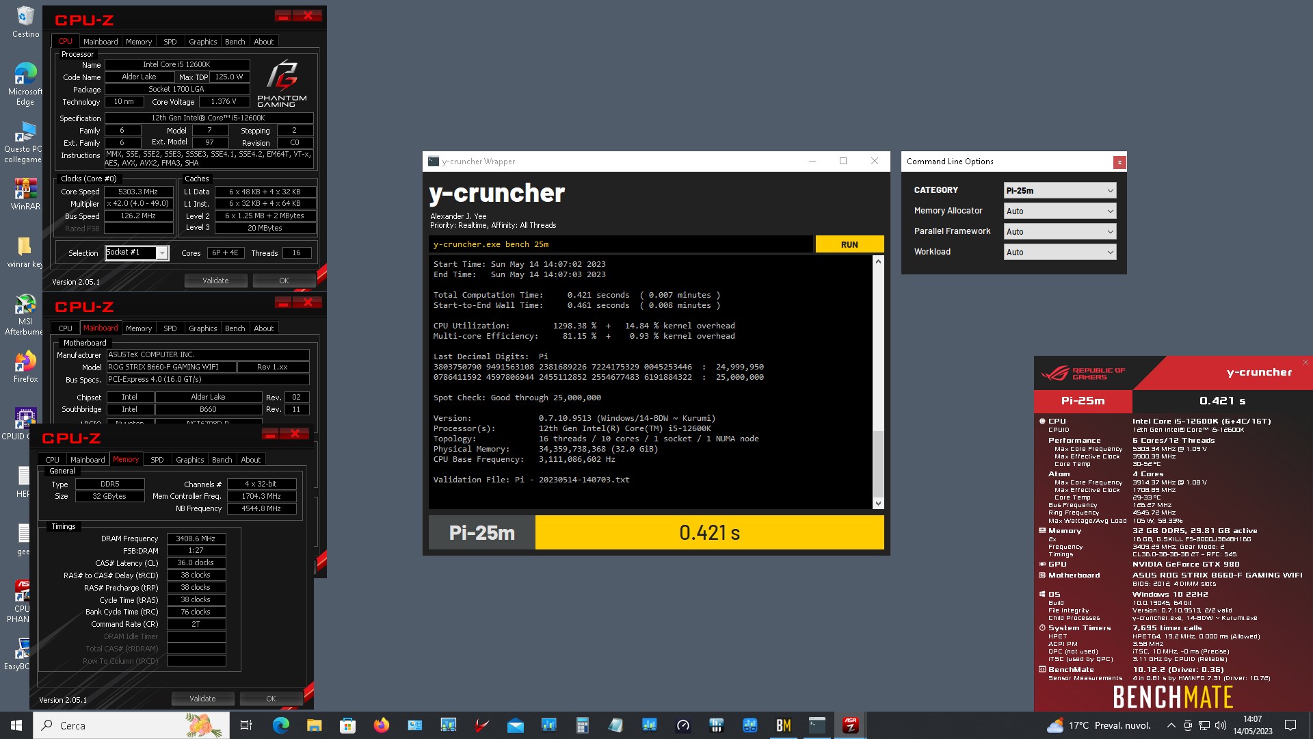Open Mainboard tab in CPU-Z Processor window
This screenshot has width=1313, height=739.
[x=101, y=42]
